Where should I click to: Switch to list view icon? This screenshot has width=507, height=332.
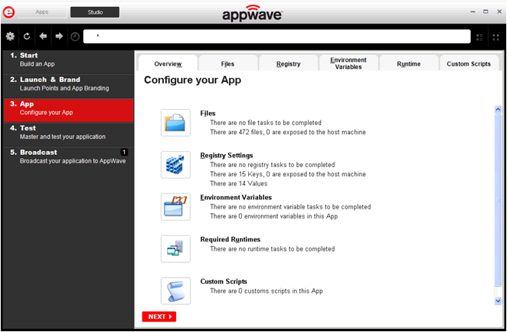pyautogui.click(x=479, y=38)
